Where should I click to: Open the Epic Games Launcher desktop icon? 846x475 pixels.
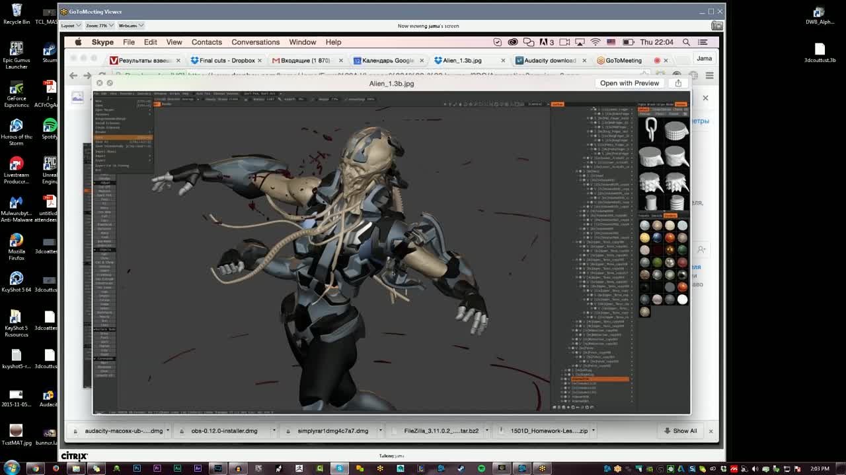(17, 55)
